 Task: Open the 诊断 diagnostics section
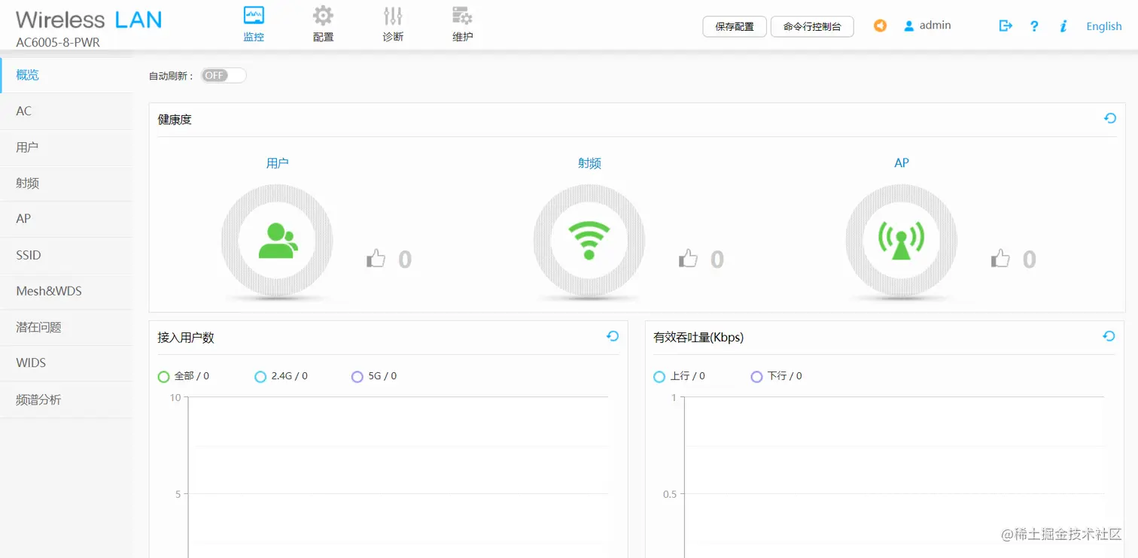(x=392, y=23)
